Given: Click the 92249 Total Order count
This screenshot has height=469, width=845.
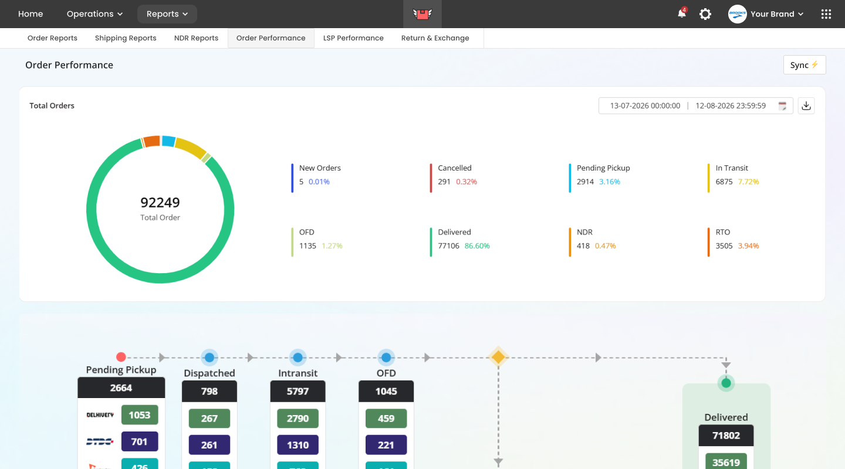Looking at the screenshot, I should (160, 203).
